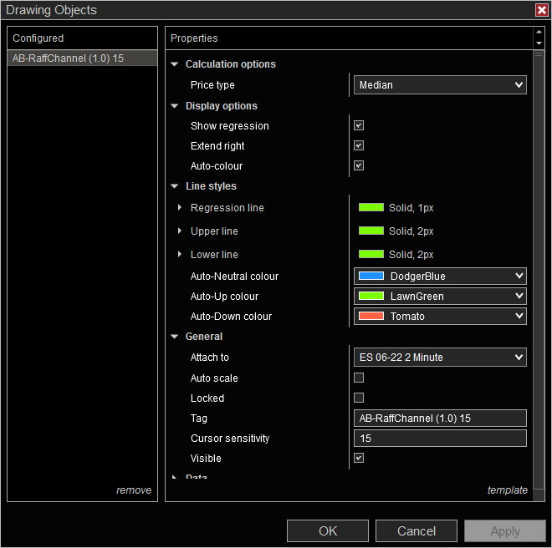This screenshot has width=552, height=548.
Task: Click the Properties panel scroll up arrow
Action: coord(539,33)
